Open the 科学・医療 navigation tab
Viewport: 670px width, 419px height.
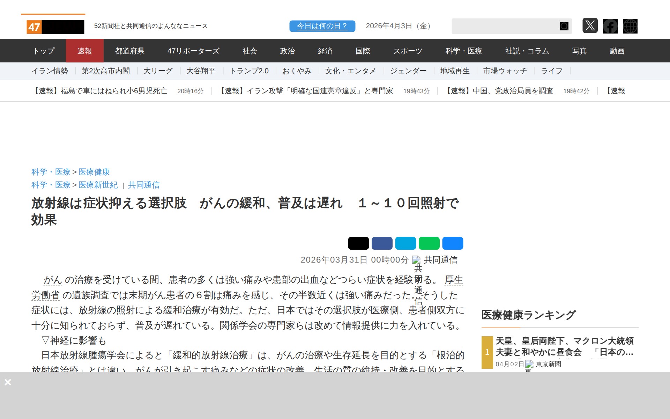click(x=463, y=51)
